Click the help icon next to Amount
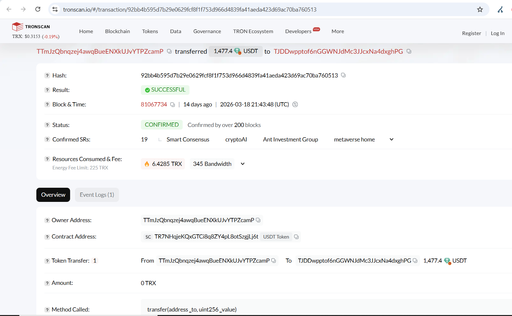 coord(47,283)
